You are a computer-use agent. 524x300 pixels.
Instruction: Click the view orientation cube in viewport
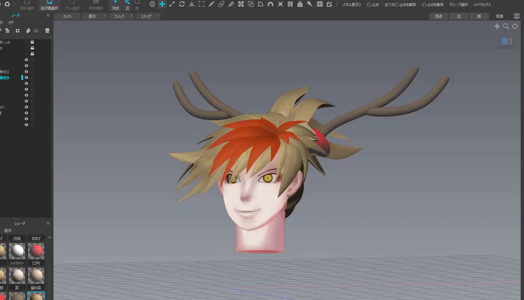point(507,41)
